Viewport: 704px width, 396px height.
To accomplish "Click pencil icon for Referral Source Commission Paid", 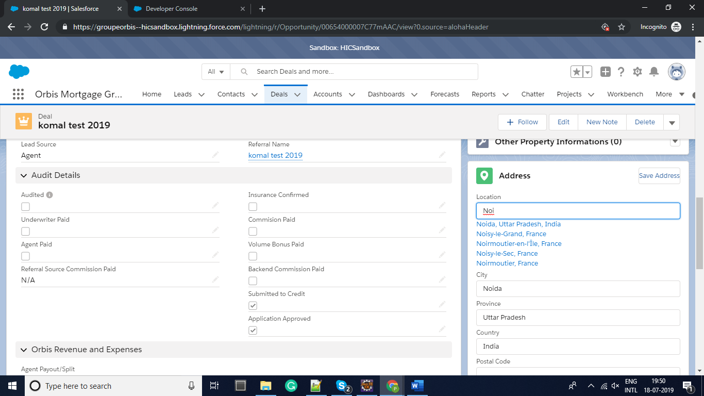I will coord(215,279).
